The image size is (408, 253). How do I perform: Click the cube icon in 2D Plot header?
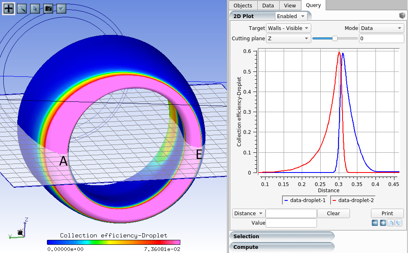coord(402,16)
